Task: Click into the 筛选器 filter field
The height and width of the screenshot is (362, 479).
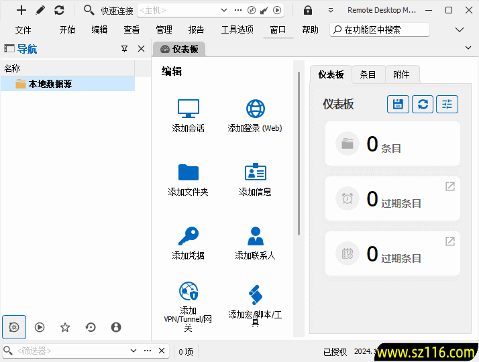Action: (x=72, y=351)
